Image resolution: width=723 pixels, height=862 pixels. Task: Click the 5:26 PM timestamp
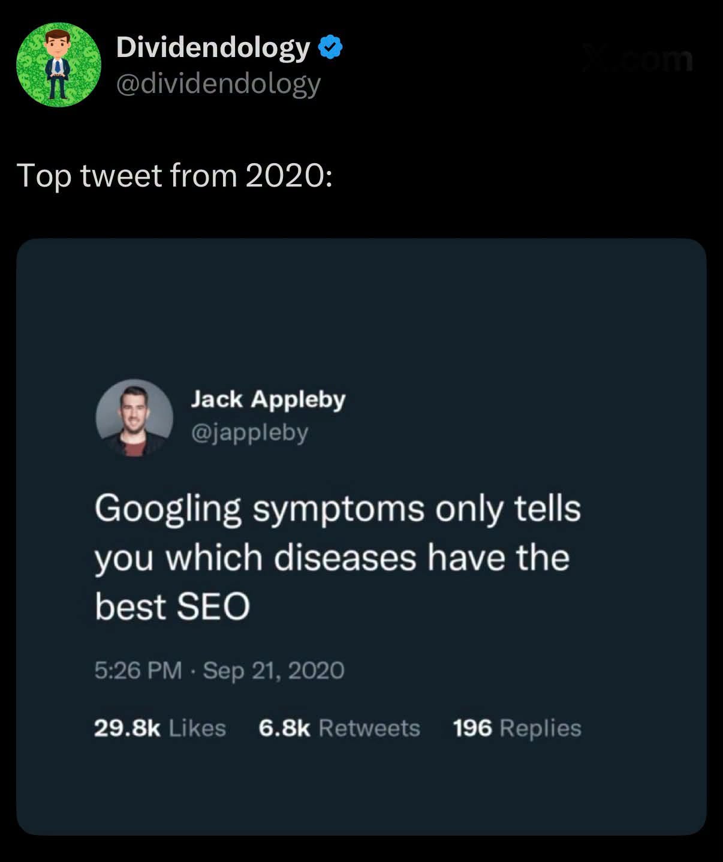(x=138, y=670)
